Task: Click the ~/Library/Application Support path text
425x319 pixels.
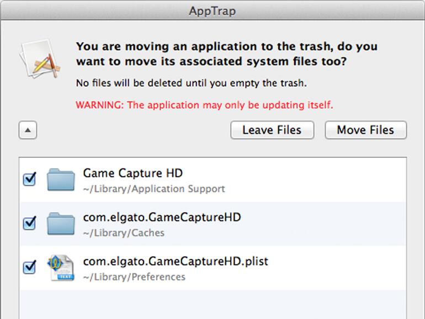Action: coord(154,189)
